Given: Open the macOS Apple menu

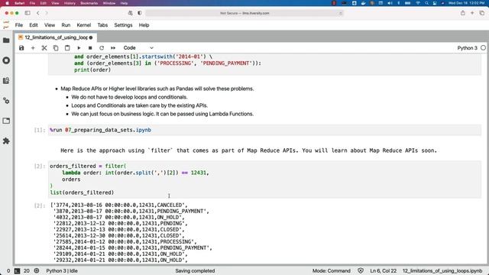Looking at the screenshot, I should tap(7, 3).
